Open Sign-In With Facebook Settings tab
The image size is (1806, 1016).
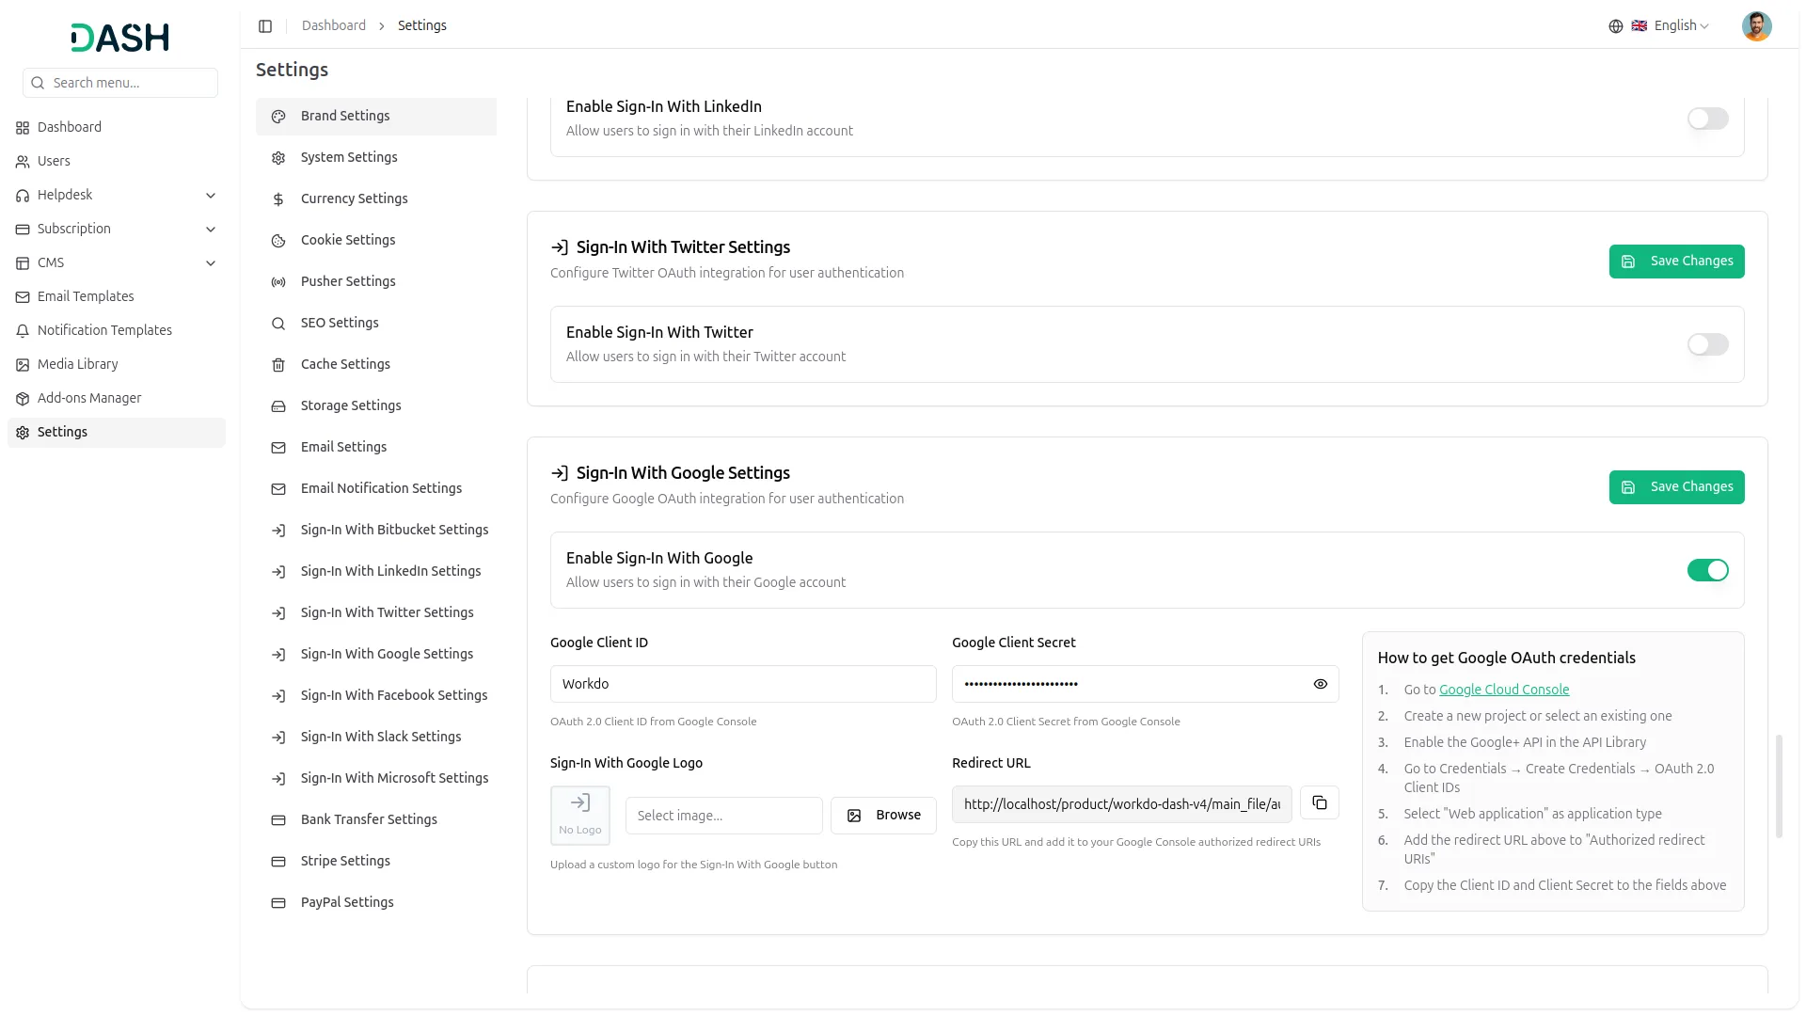[x=376, y=696]
